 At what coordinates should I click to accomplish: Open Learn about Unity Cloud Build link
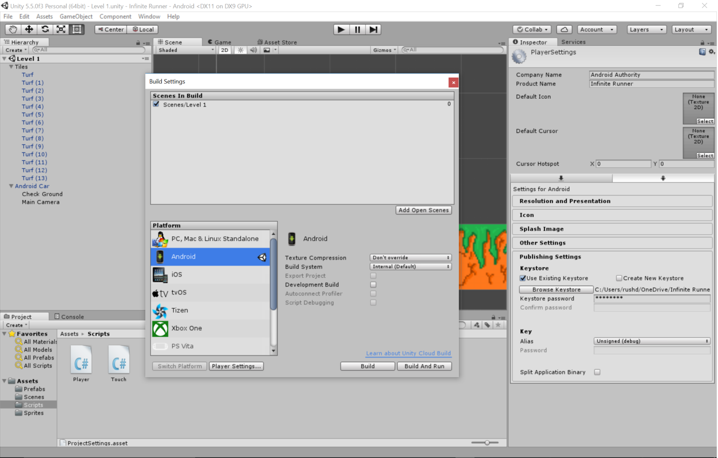[408, 353]
